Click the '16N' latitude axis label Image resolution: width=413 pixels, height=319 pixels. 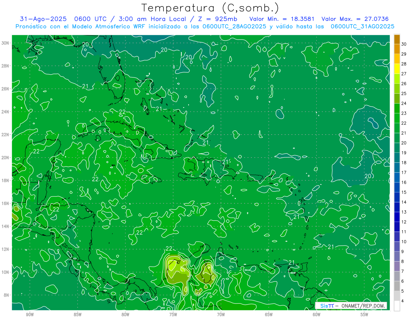6,203
